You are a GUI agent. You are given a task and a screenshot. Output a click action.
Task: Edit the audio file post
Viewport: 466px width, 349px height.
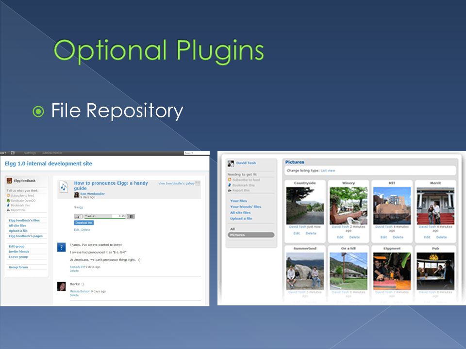(77, 230)
